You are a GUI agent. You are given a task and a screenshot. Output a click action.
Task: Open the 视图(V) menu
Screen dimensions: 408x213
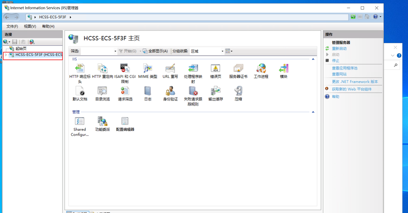30,26
